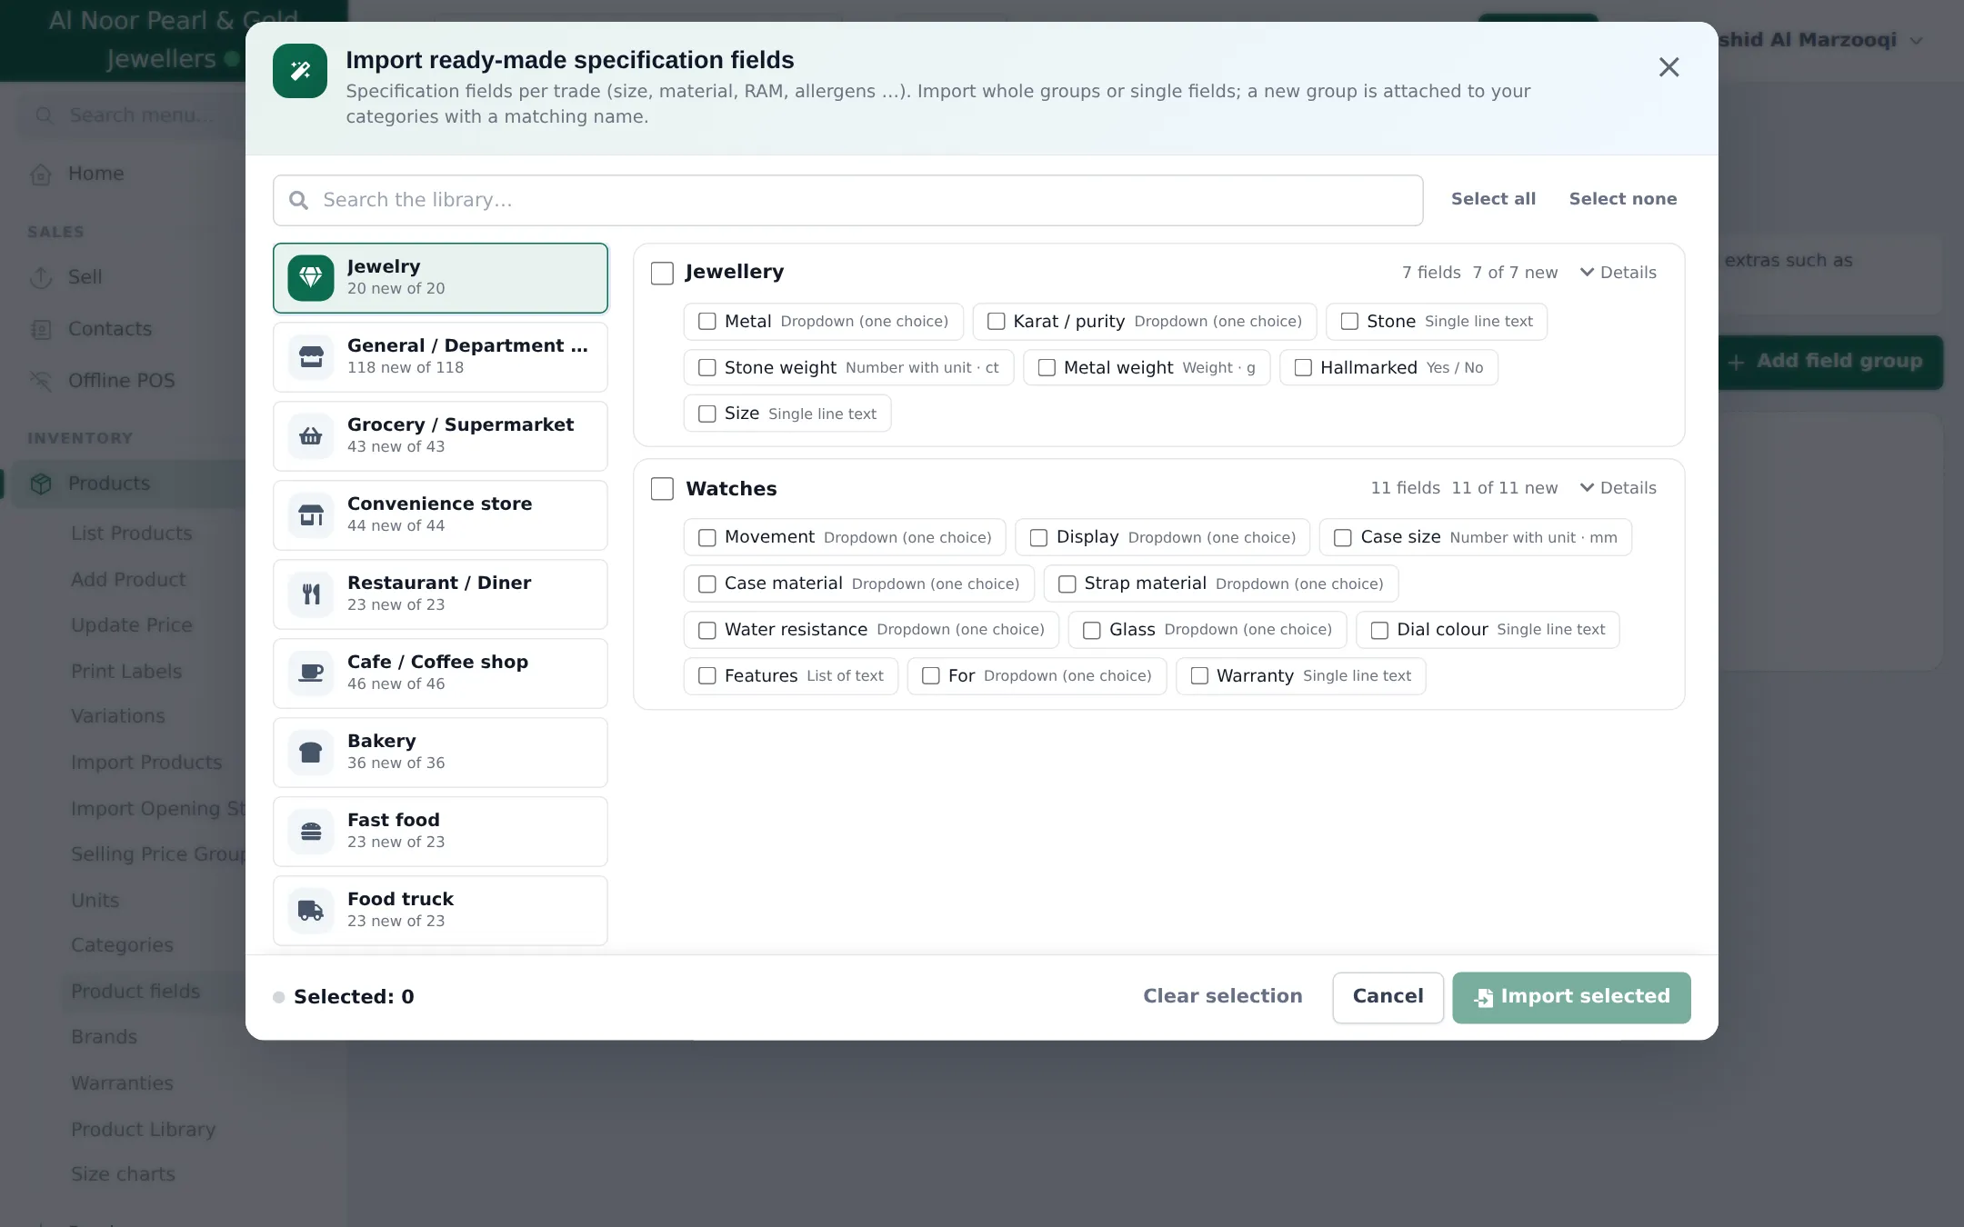Close the import dialog with X

point(1668,67)
